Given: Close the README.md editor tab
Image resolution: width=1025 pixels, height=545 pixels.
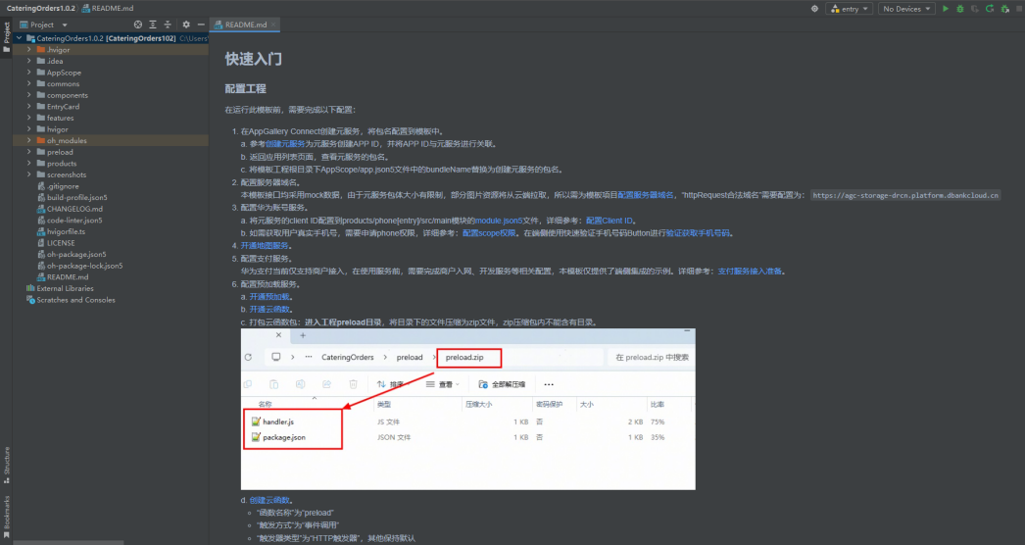Looking at the screenshot, I should (x=273, y=24).
